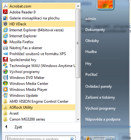Click the Zpět back button
The image size is (131, 140).
[18, 127]
